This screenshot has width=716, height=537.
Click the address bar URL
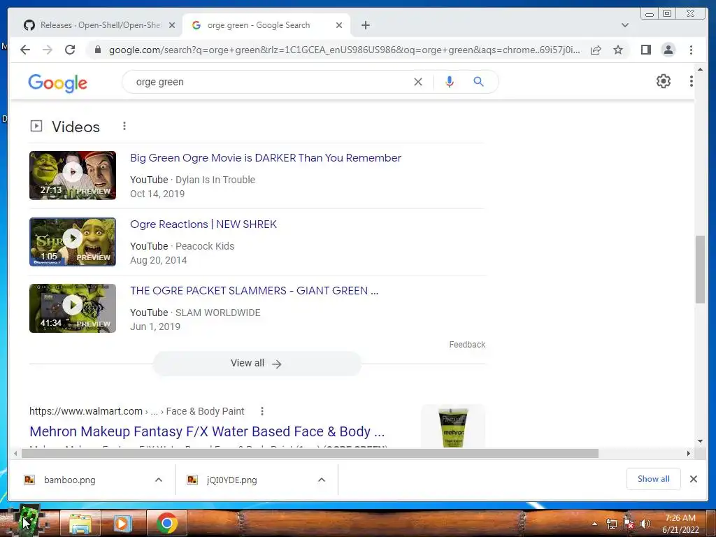pyautogui.click(x=344, y=50)
